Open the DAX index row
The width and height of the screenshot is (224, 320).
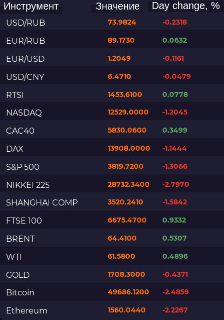click(112, 149)
